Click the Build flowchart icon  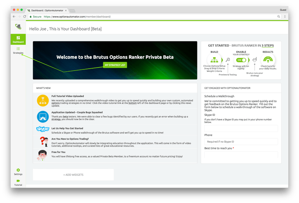coord(214,60)
